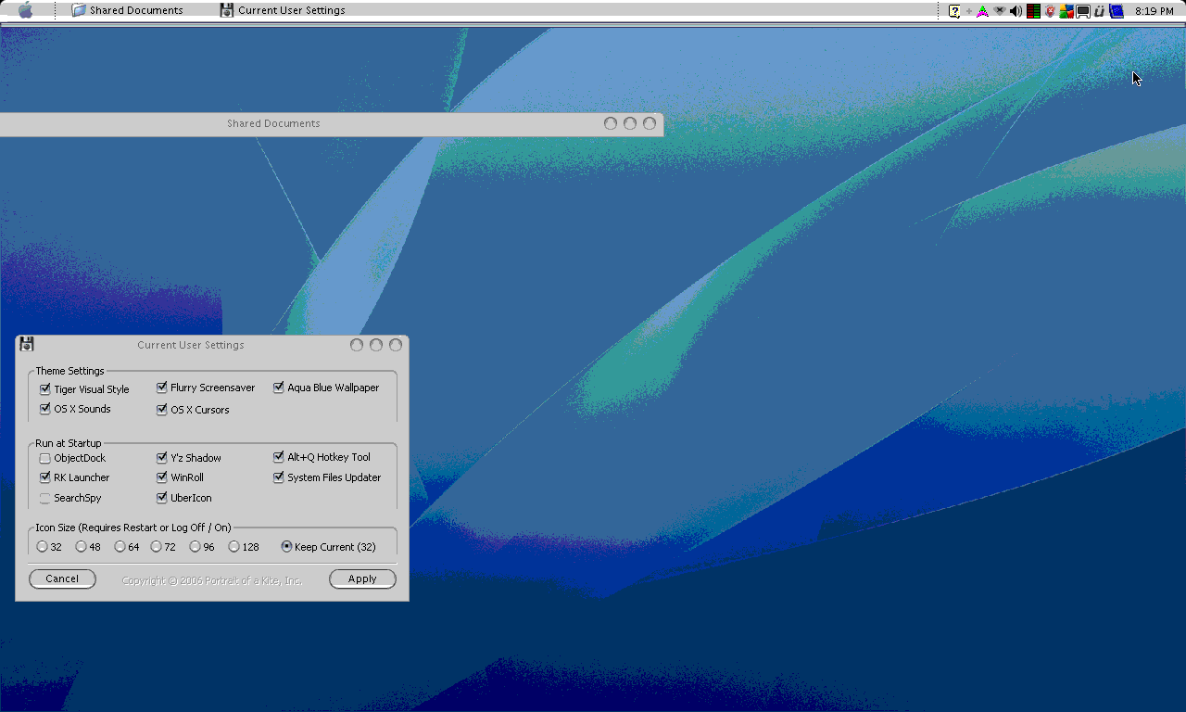Viewport: 1186px width, 712px height.
Task: Click the pink and green arrow tray icon
Action: [982, 11]
